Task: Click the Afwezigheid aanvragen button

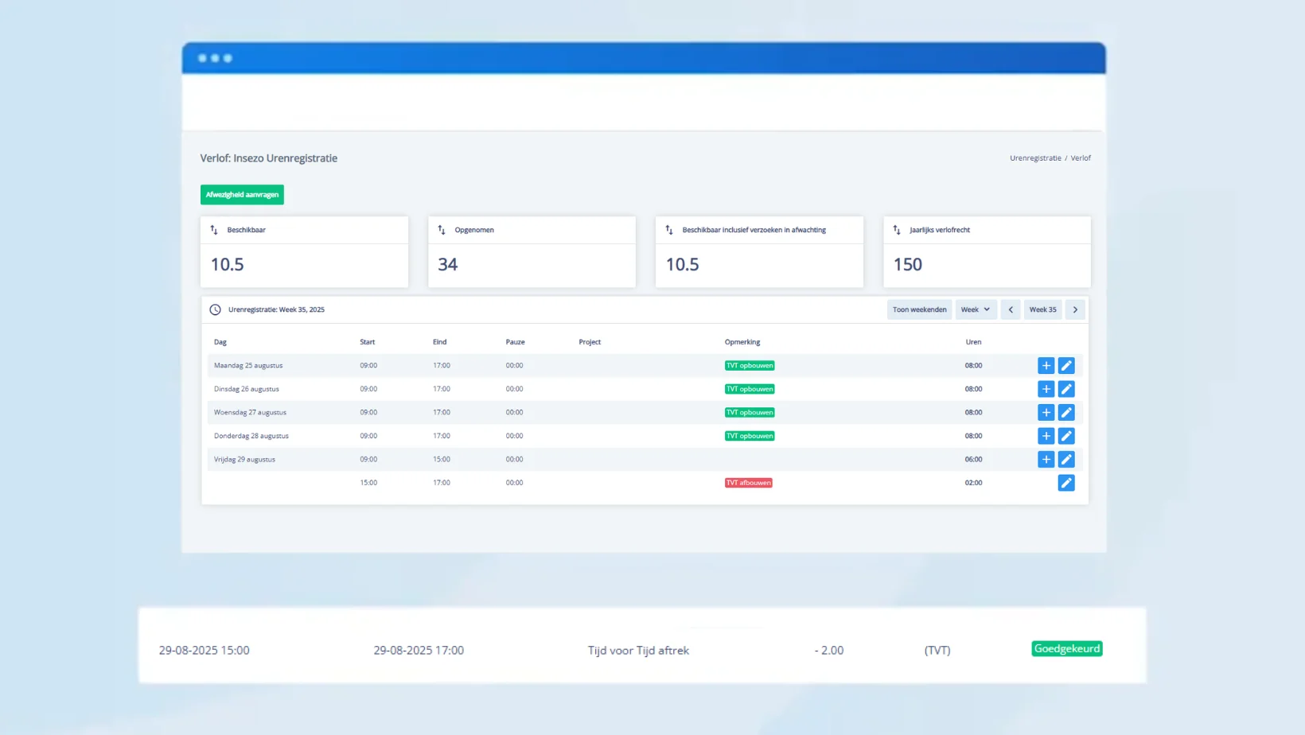Action: pos(242,195)
